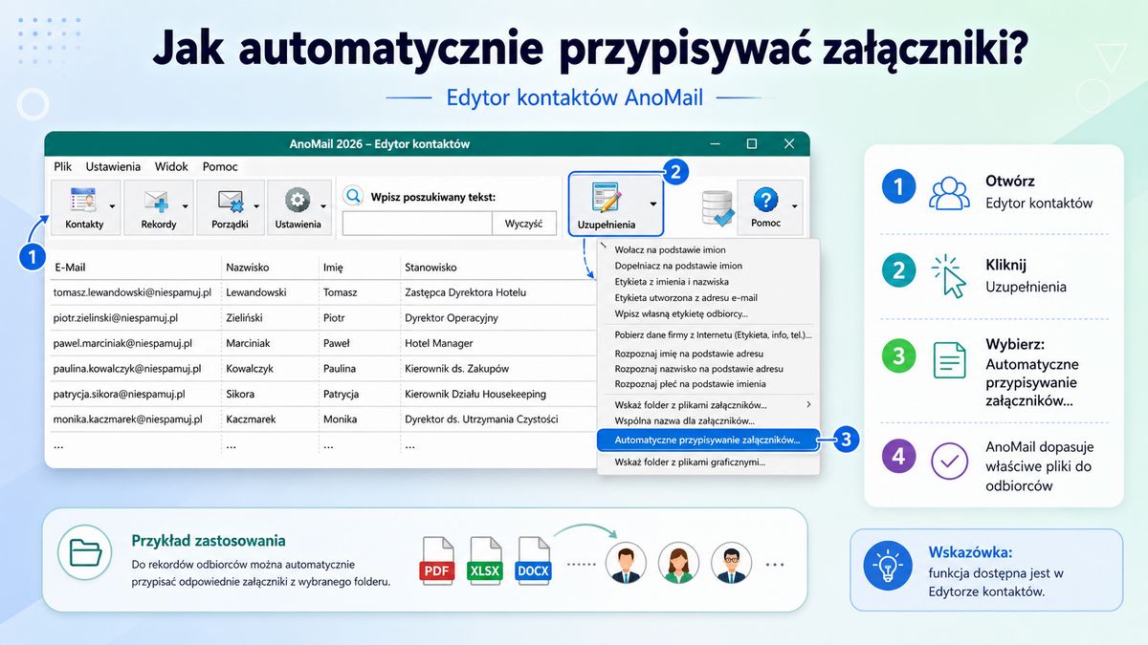Screen dimensions: 1148x645
Task: Click the purple checkmark circle icon
Action: 949,460
